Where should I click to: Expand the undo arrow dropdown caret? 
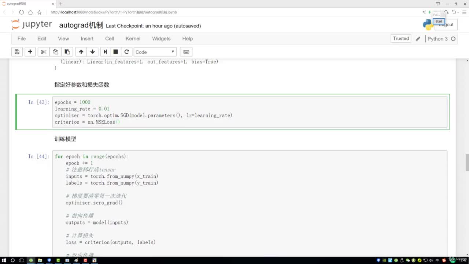click(458, 12)
